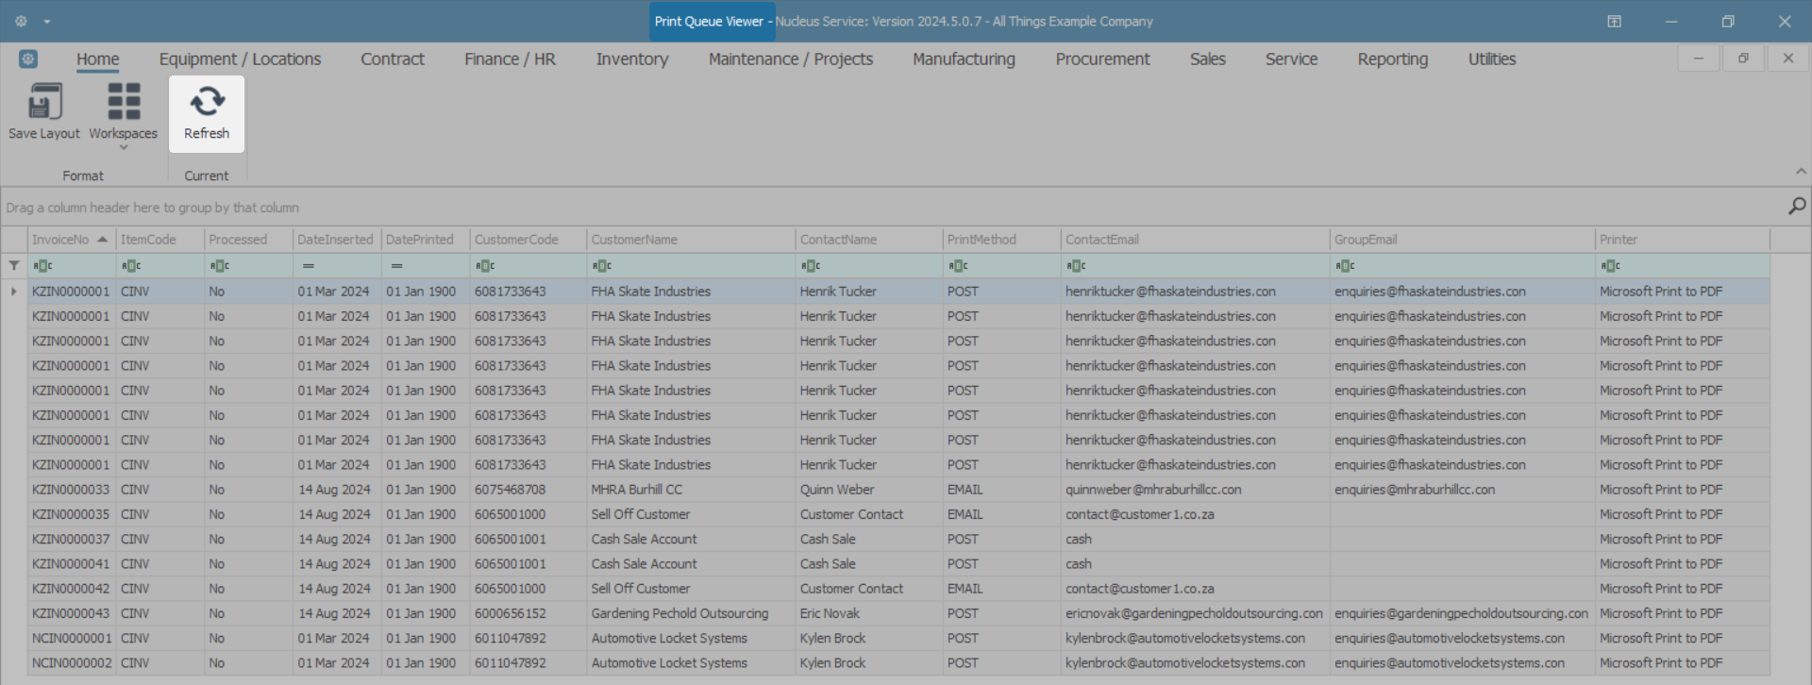Select the KZIN0000043 invoice cell

point(71,613)
